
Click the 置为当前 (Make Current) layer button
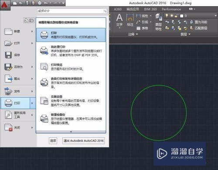click(199, 22)
